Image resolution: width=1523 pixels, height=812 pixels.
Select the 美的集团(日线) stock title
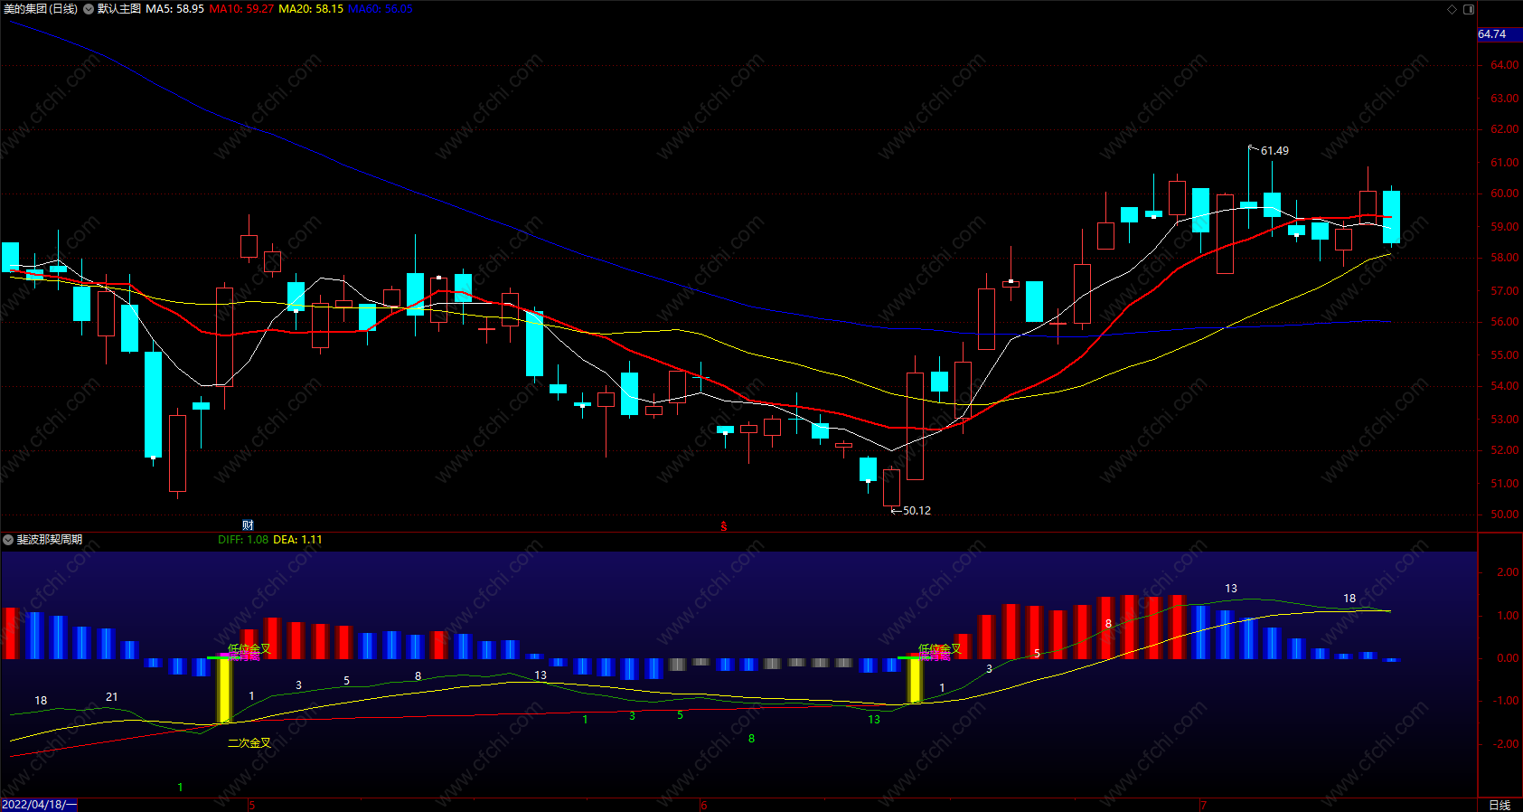pyautogui.click(x=41, y=9)
